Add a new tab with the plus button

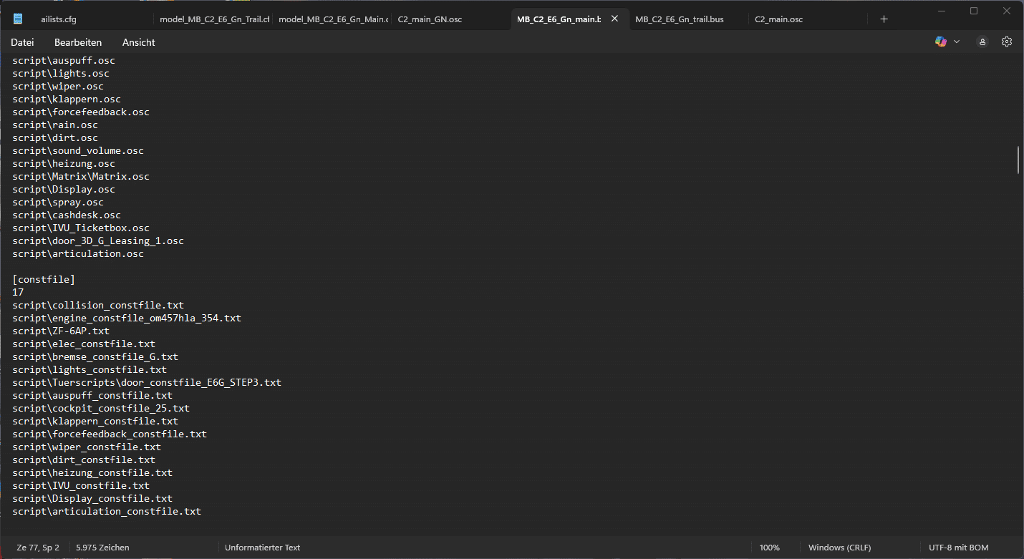point(884,19)
